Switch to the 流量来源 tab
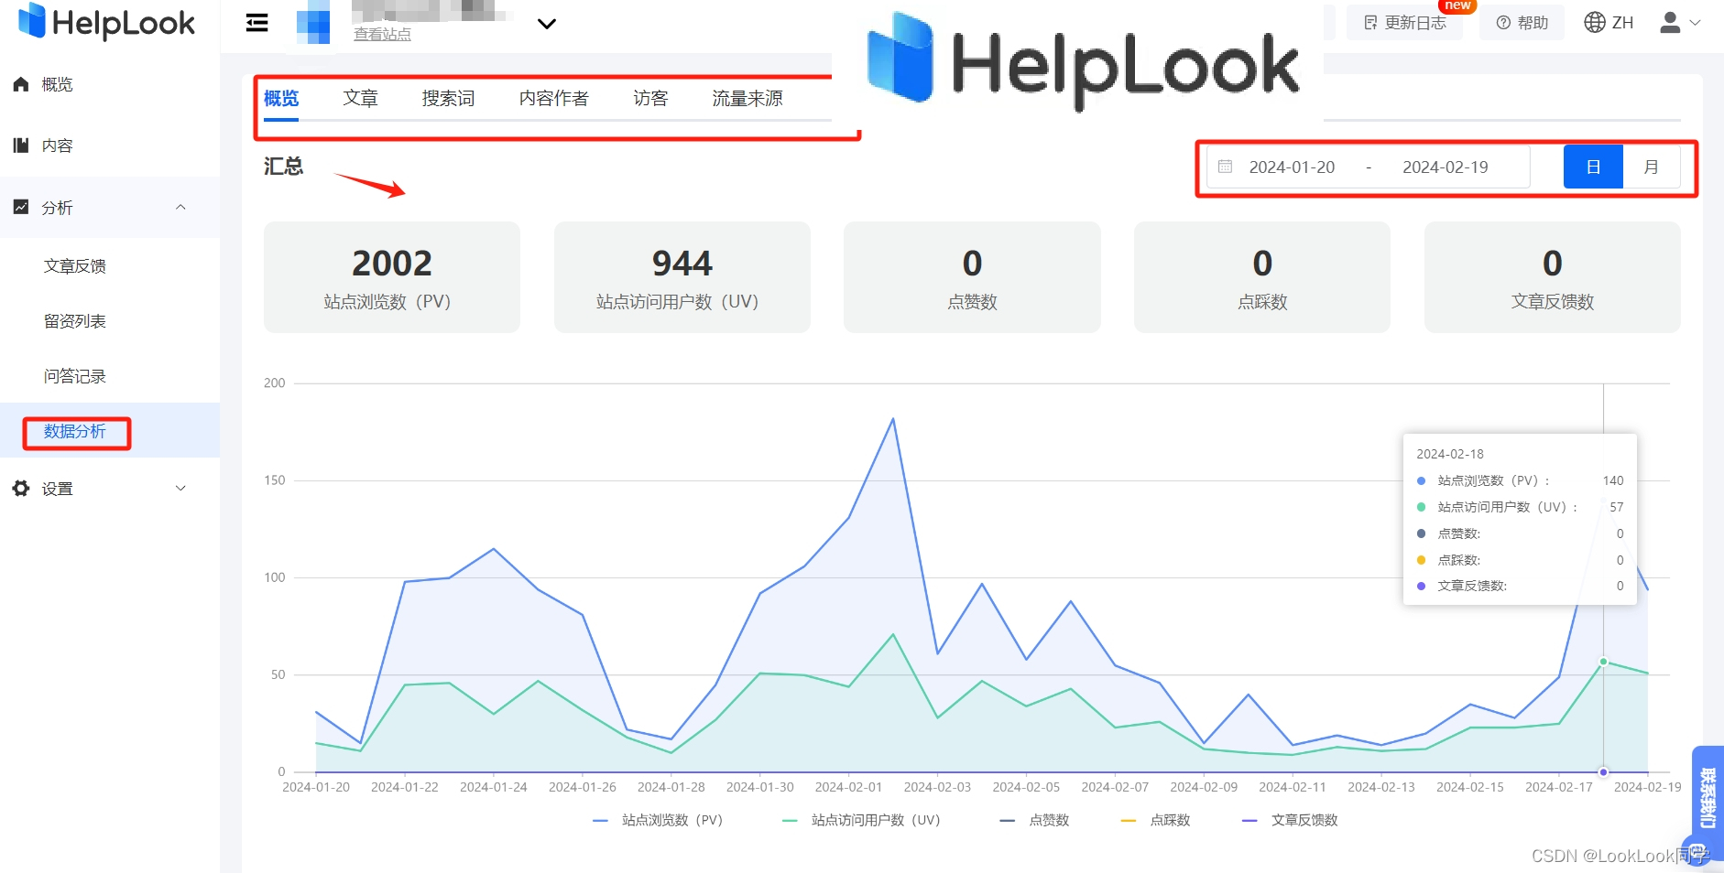The image size is (1724, 873). pyautogui.click(x=747, y=98)
